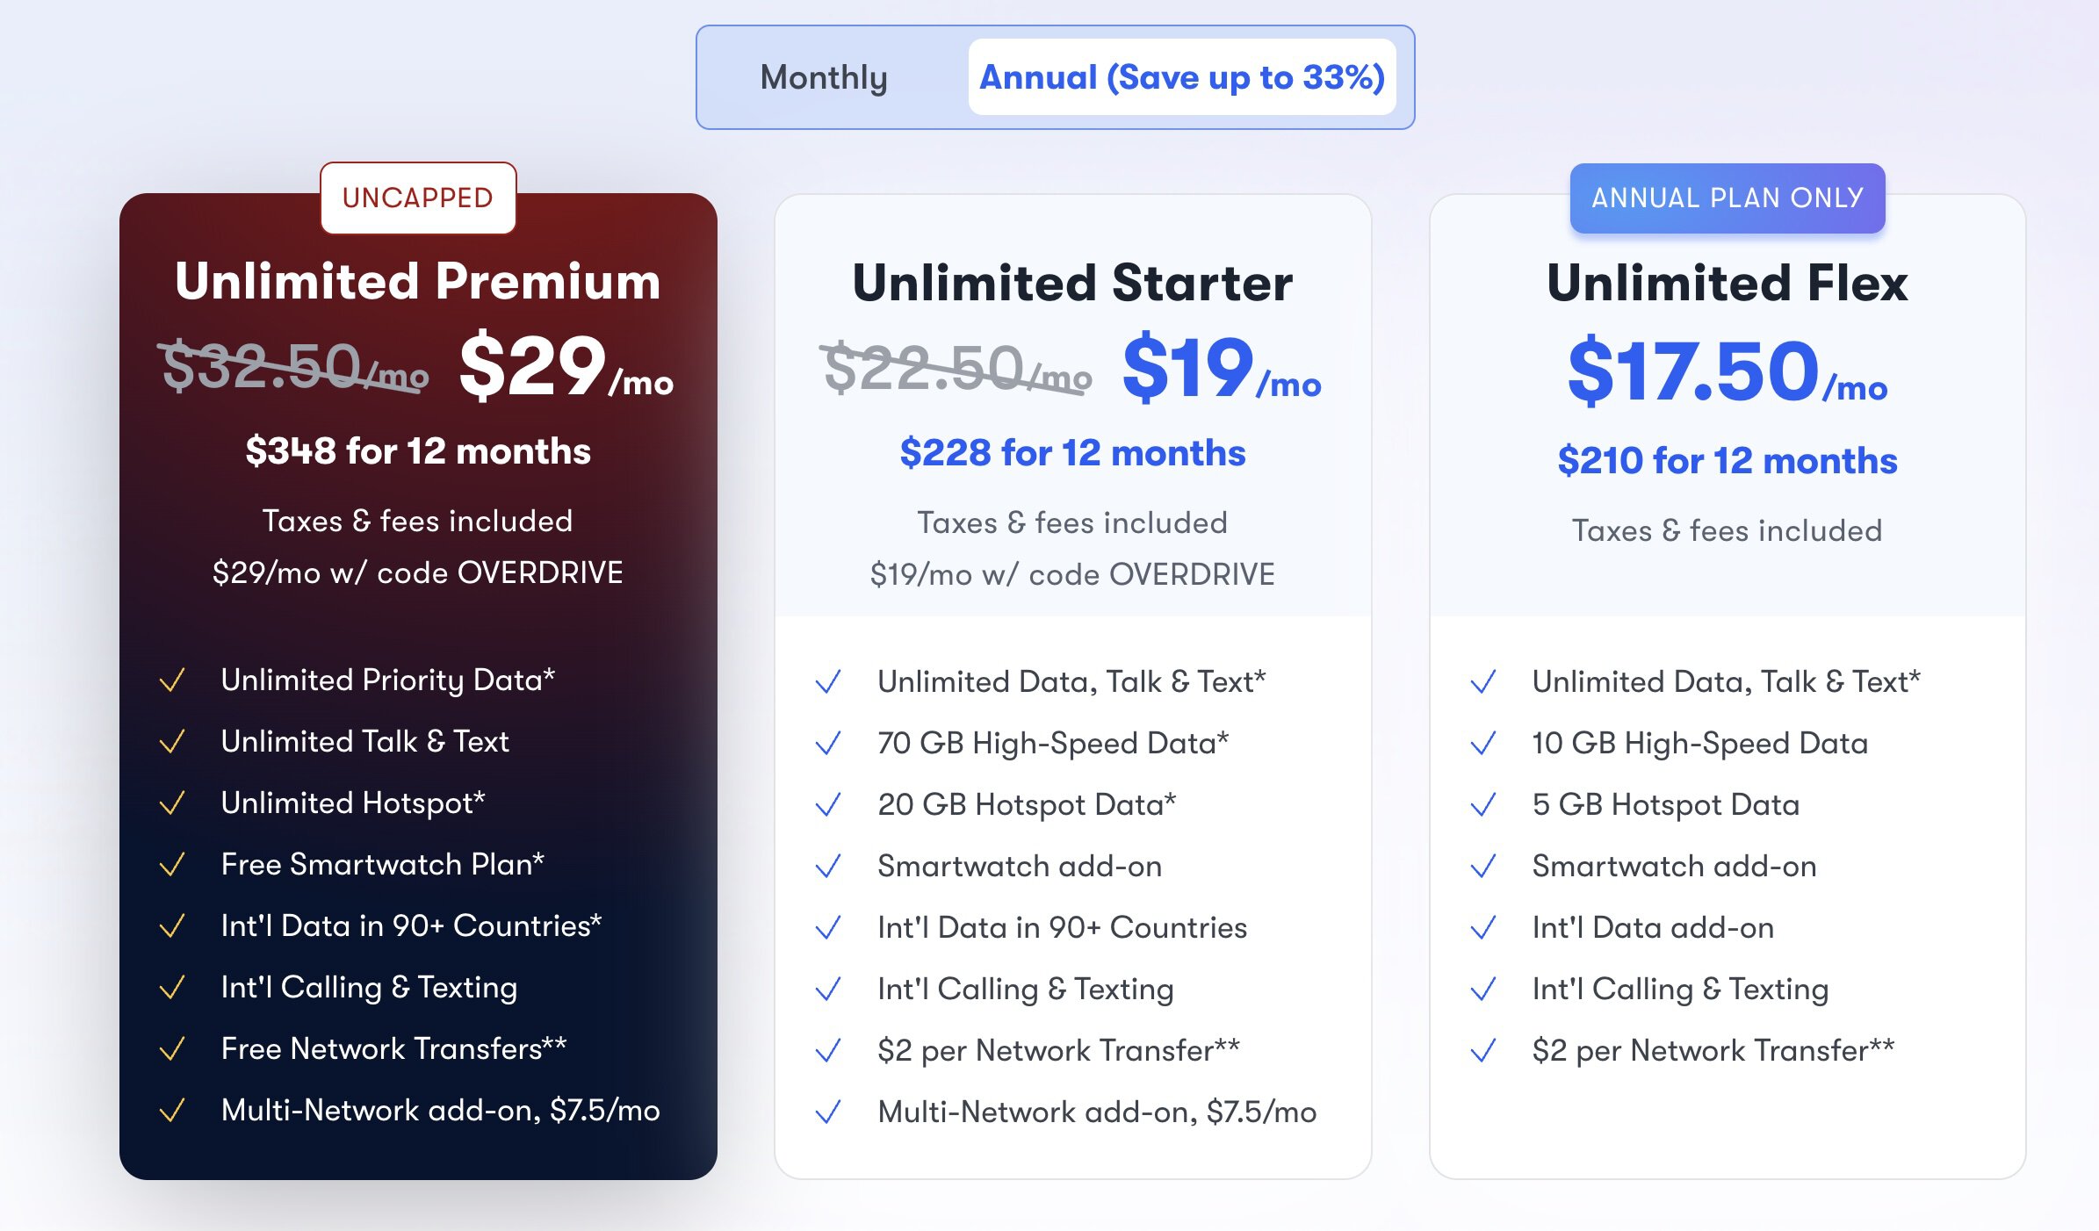Choose the Unlimited Flex plan heading
2099x1231 pixels.
pyautogui.click(x=1727, y=283)
